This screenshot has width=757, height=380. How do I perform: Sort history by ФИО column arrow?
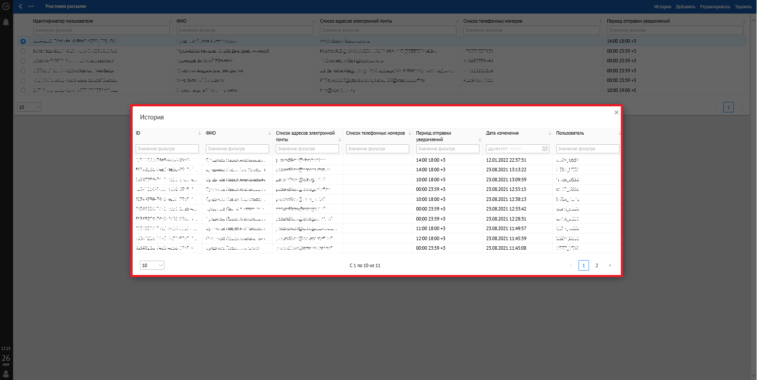pyautogui.click(x=270, y=133)
